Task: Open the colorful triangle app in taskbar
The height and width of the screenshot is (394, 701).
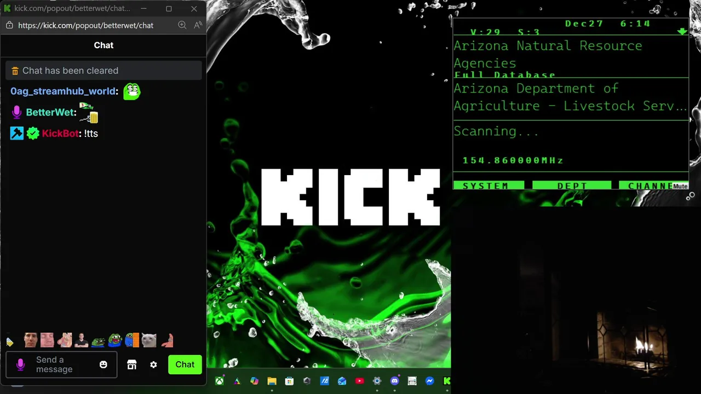Action: (x=237, y=381)
